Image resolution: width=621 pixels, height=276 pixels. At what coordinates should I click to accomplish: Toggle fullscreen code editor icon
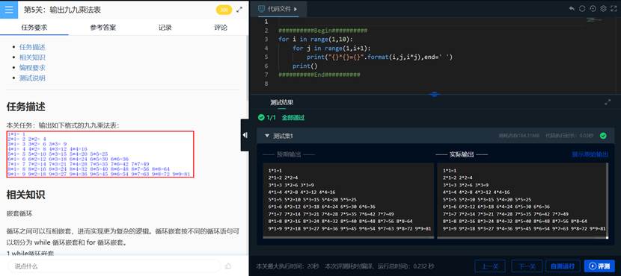(x=614, y=9)
